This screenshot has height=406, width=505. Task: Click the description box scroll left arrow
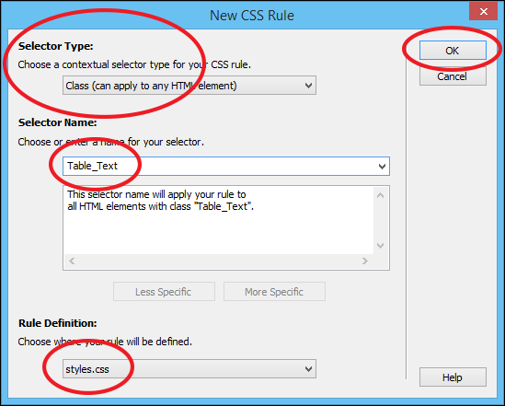pyautogui.click(x=72, y=261)
